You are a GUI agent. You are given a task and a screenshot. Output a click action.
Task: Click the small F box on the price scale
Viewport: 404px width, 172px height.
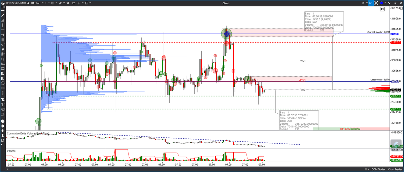(401, 8)
